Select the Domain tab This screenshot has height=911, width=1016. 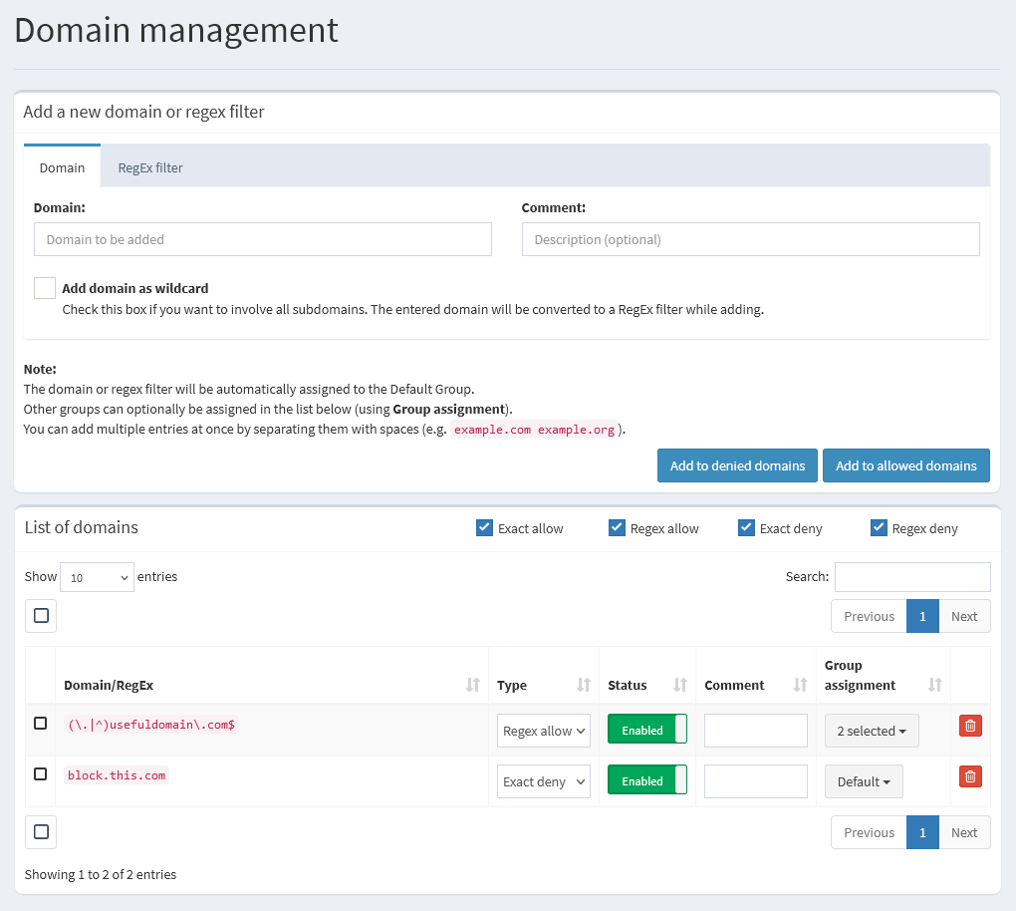62,167
